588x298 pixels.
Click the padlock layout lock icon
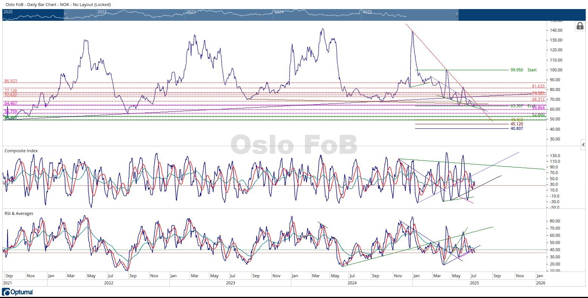579,26
